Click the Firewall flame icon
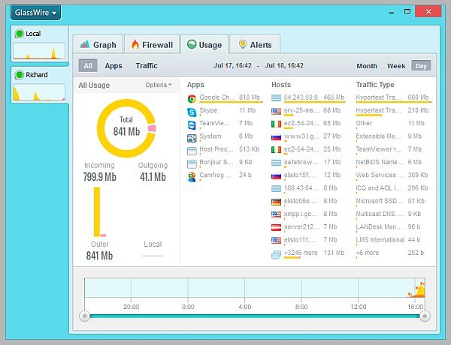This screenshot has height=345, width=451. tap(135, 44)
